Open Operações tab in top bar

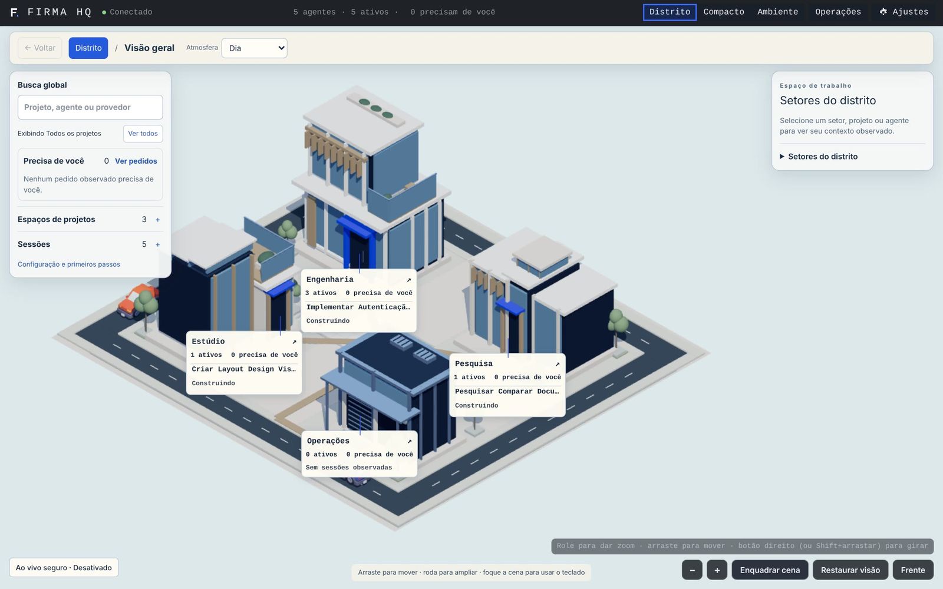[838, 12]
